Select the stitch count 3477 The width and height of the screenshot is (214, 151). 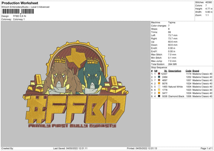click(x=165, y=93)
